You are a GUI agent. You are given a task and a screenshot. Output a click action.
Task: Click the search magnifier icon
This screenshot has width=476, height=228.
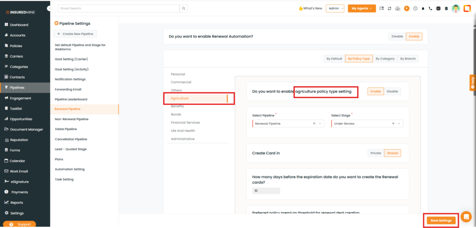184,8
